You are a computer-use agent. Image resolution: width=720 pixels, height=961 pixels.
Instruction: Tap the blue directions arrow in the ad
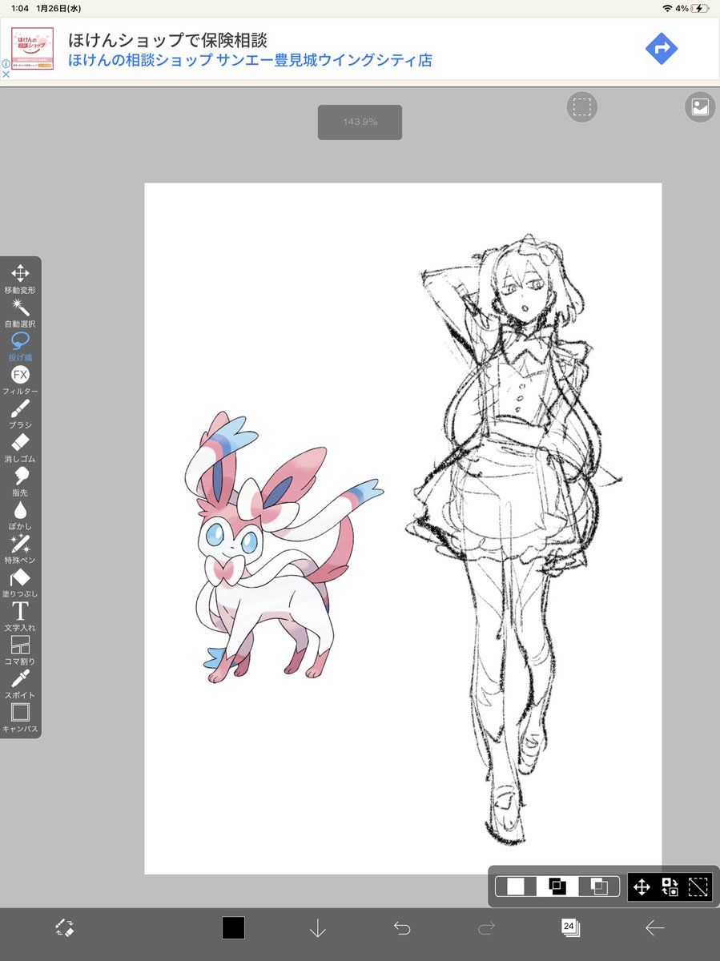662,49
